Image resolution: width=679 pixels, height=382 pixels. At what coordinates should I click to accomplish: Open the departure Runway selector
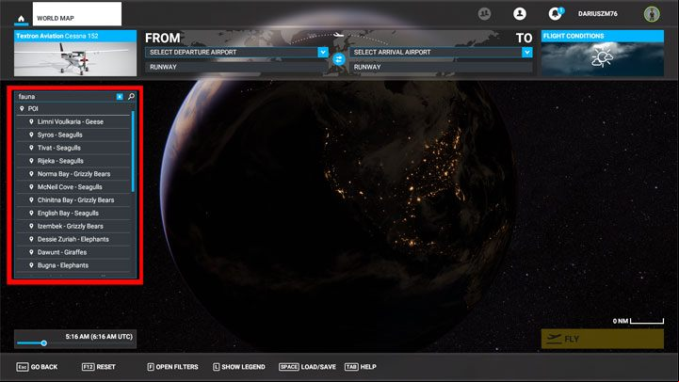[x=236, y=67]
